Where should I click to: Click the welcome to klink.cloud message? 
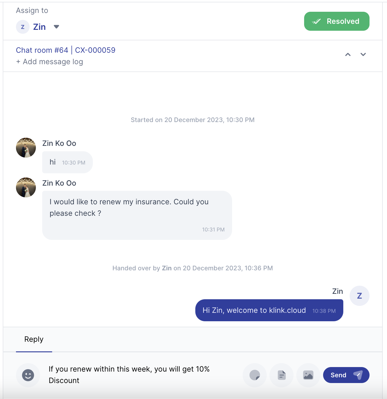click(269, 310)
